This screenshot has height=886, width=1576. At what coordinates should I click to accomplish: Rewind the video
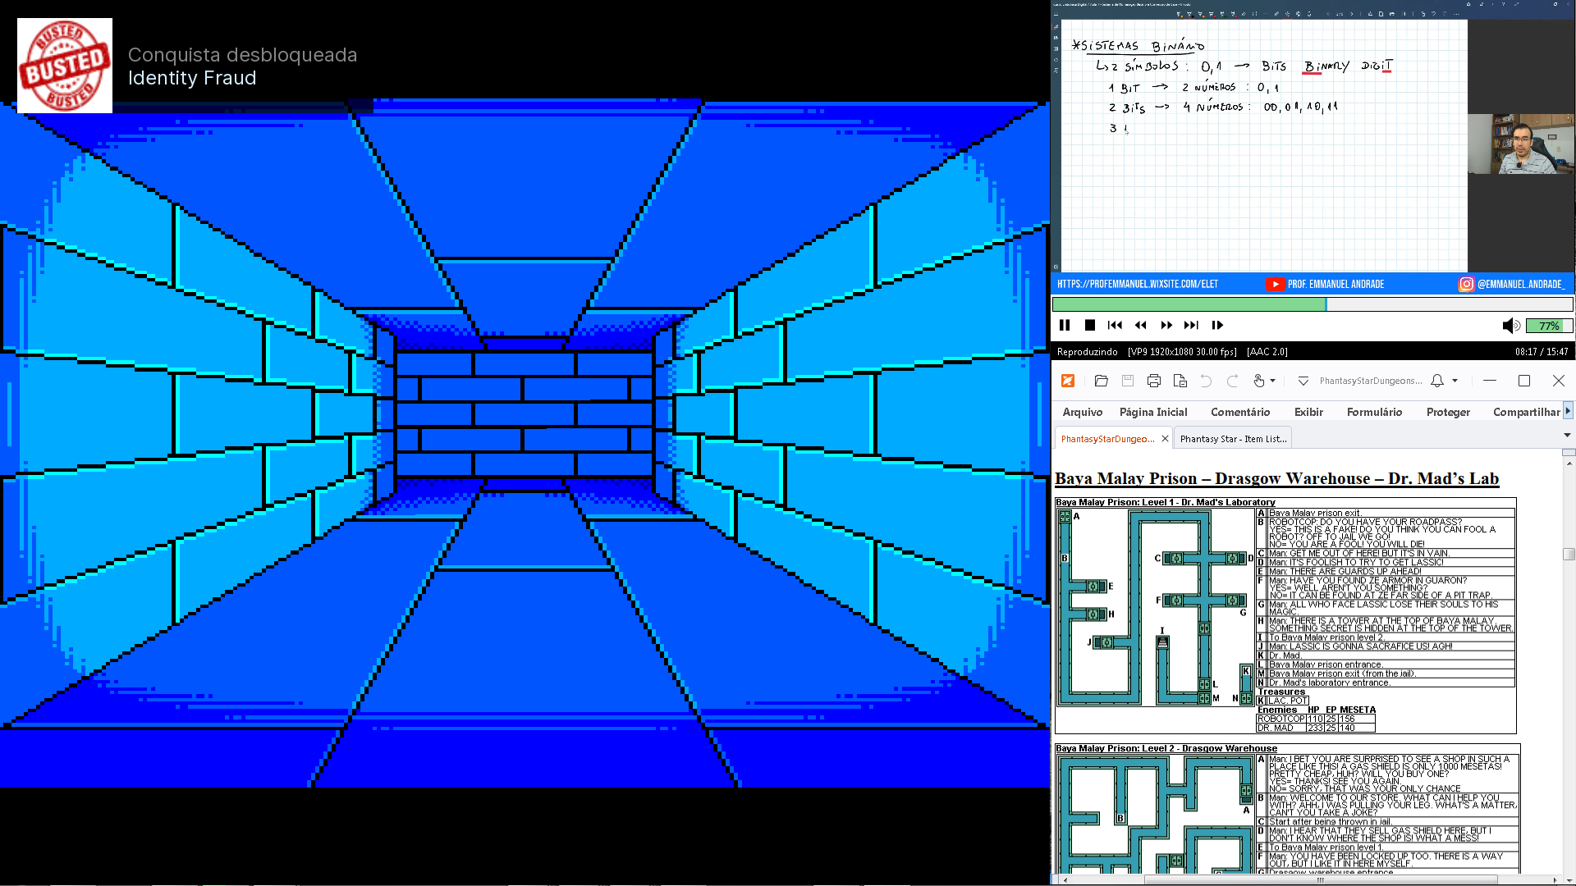1141,326
